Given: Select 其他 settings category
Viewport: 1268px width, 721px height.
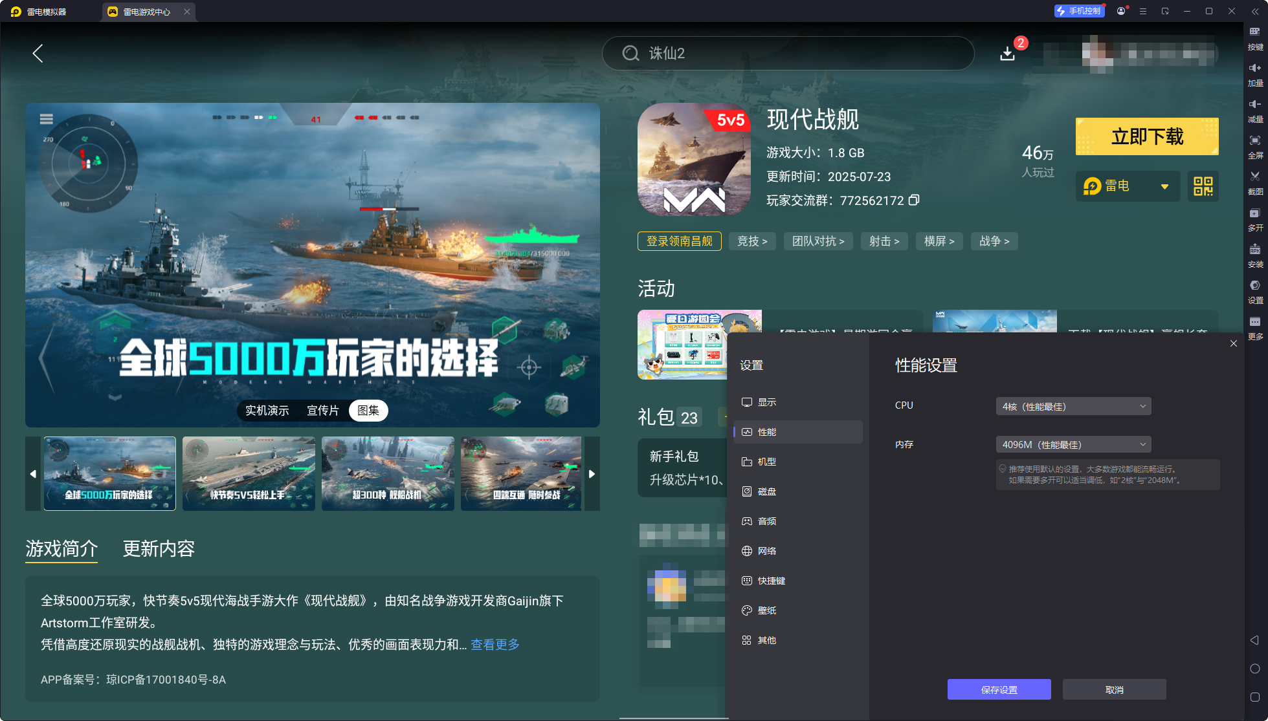Looking at the screenshot, I should pyautogui.click(x=797, y=640).
